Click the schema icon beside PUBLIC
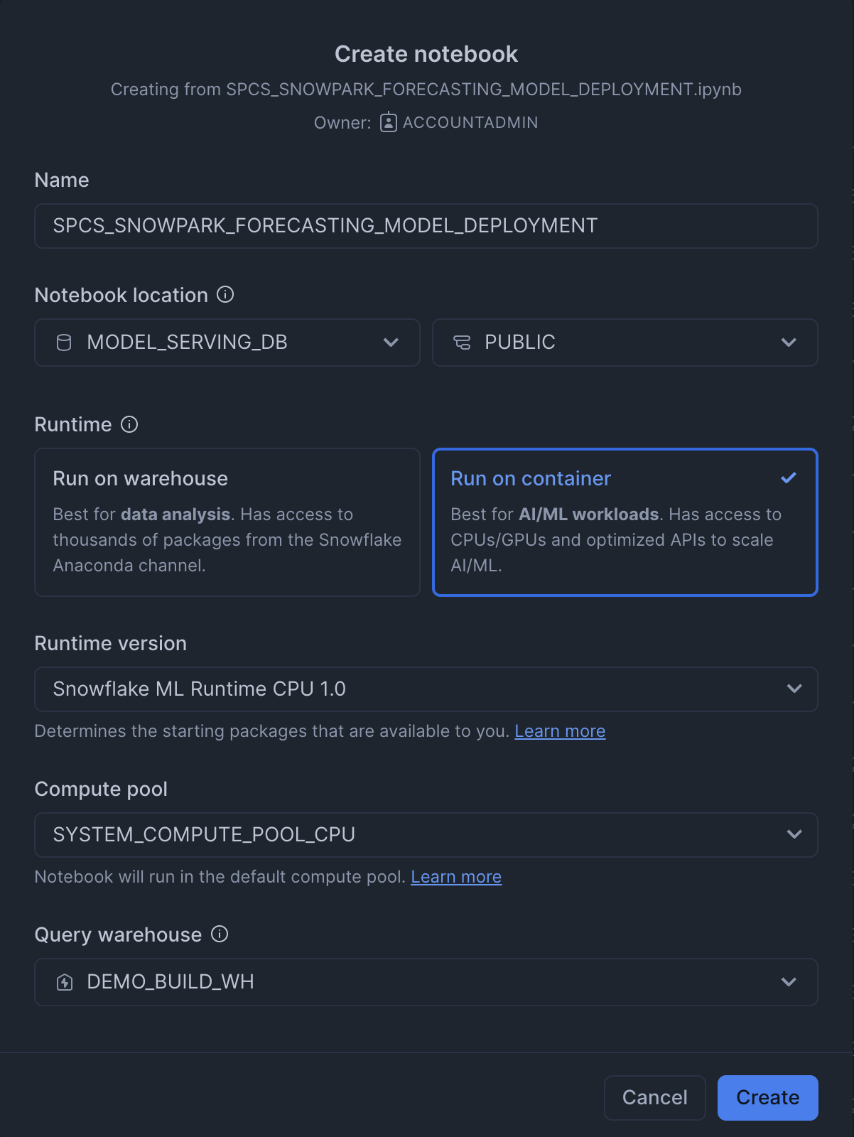The image size is (854, 1137). (462, 343)
